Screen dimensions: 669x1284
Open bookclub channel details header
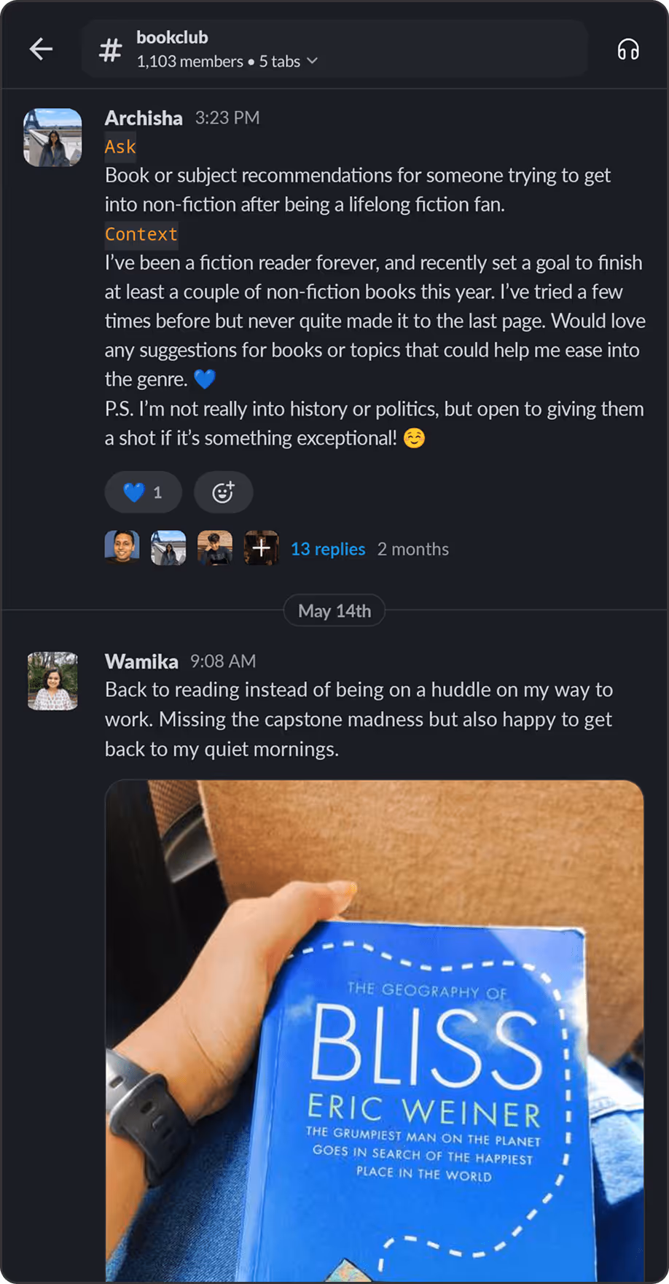(334, 49)
